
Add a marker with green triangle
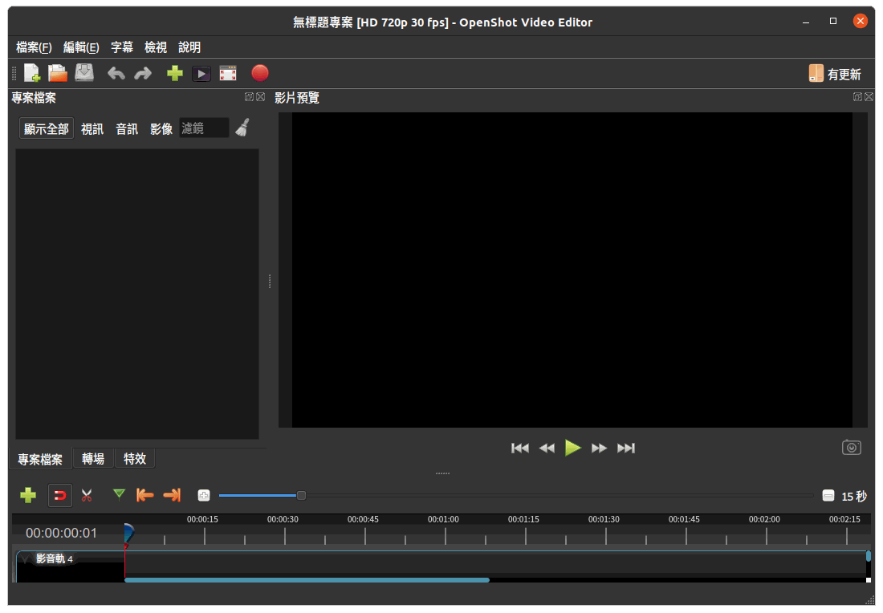coord(119,493)
